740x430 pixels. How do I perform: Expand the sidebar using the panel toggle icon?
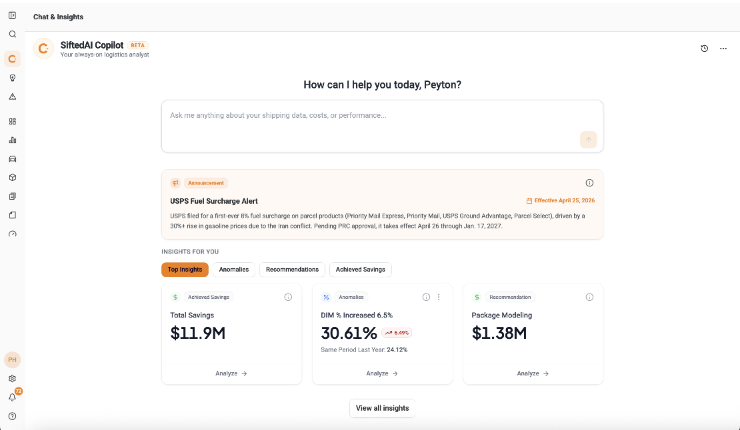point(12,15)
